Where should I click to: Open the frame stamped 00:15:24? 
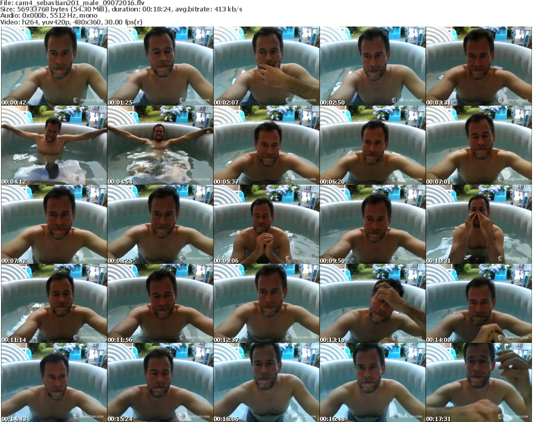[x=160, y=382]
